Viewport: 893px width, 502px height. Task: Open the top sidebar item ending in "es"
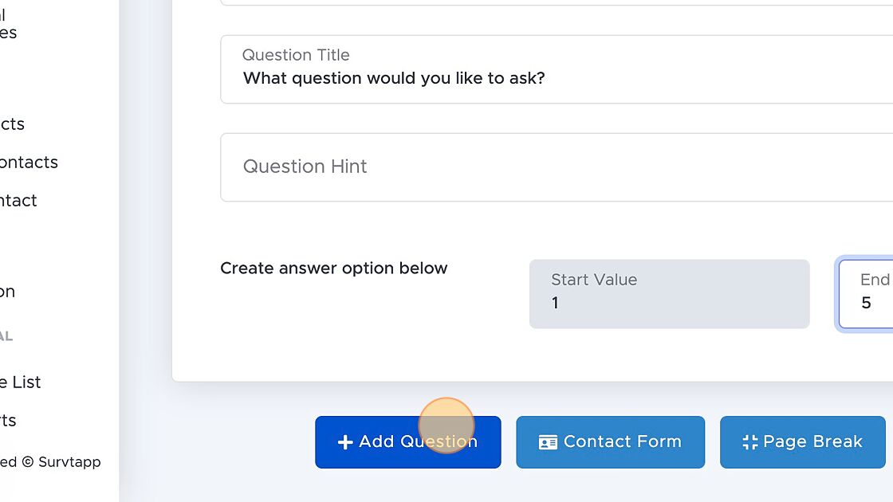click(9, 33)
